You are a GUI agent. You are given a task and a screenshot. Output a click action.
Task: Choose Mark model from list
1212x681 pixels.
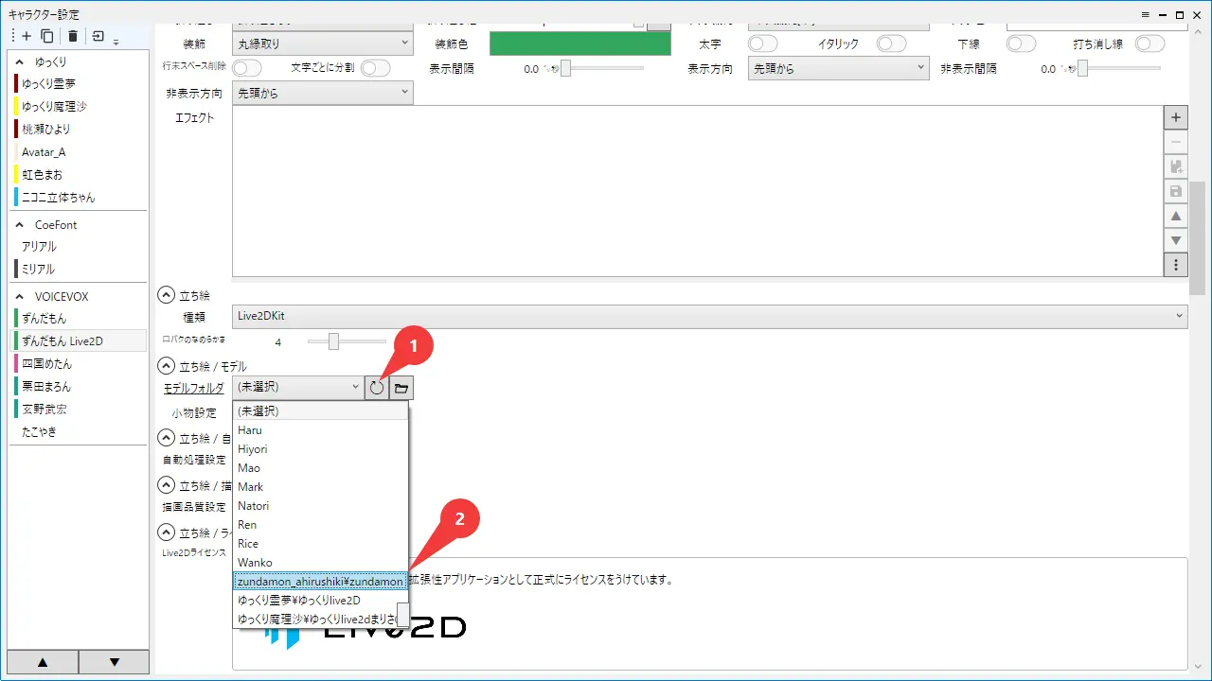click(x=321, y=487)
